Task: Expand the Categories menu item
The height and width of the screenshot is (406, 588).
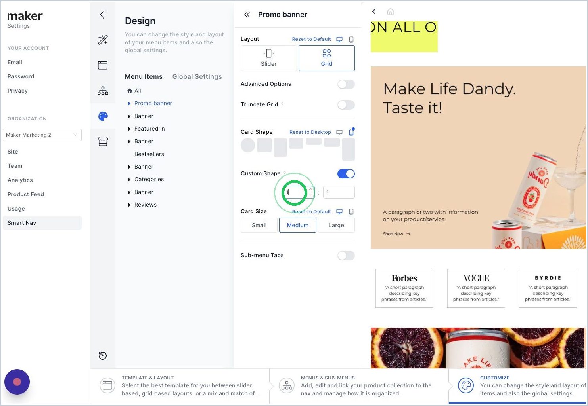Action: 129,180
